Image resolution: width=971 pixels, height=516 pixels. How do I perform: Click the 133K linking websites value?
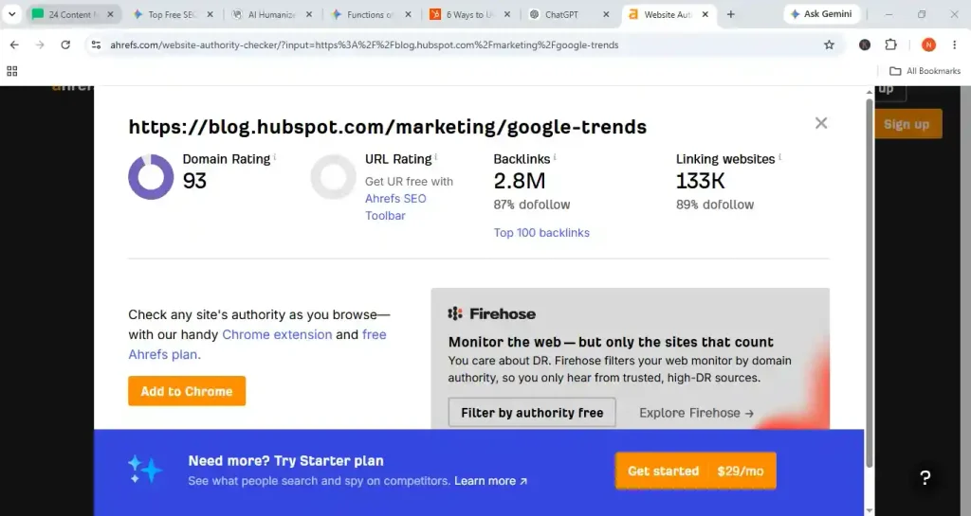pos(701,181)
